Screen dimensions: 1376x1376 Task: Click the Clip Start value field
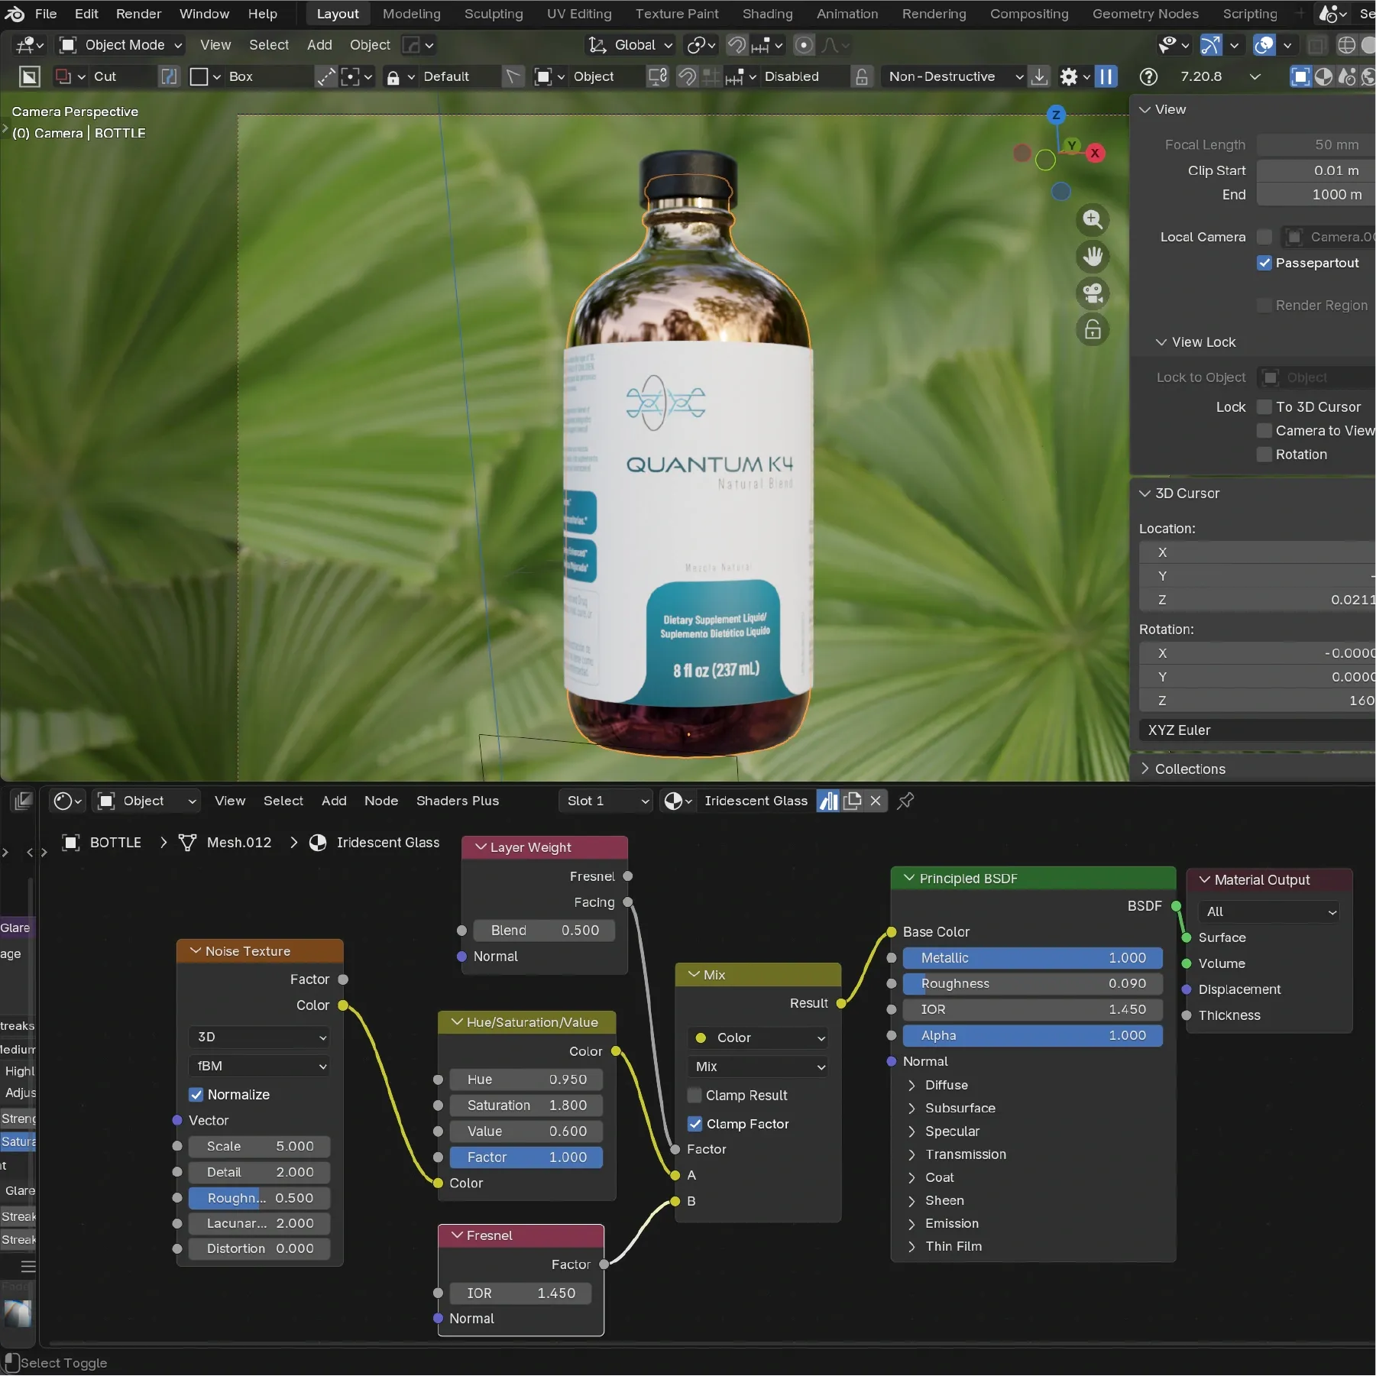1314,170
